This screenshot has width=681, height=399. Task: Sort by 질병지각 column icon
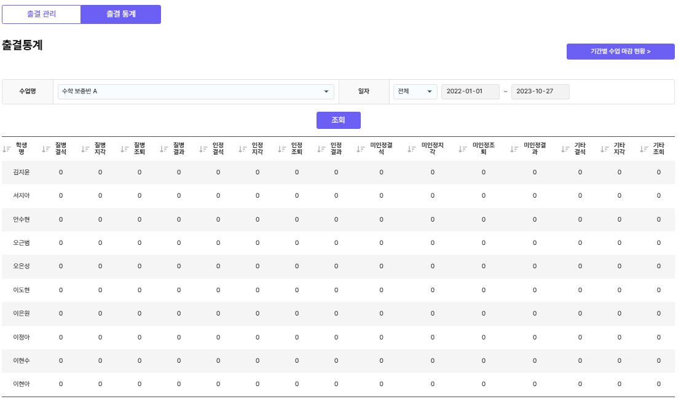pos(85,149)
